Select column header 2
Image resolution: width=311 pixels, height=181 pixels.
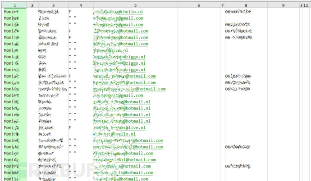[x=32, y=5]
